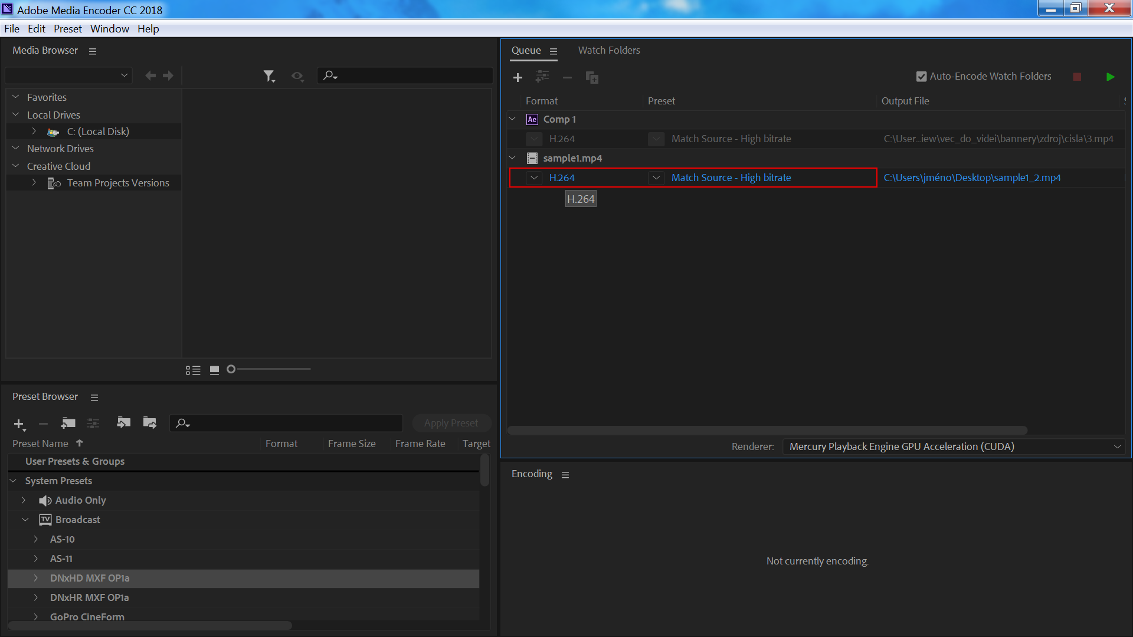The image size is (1133, 637).
Task: Toggle visibility eye icon in Media Browser
Action: (297, 76)
